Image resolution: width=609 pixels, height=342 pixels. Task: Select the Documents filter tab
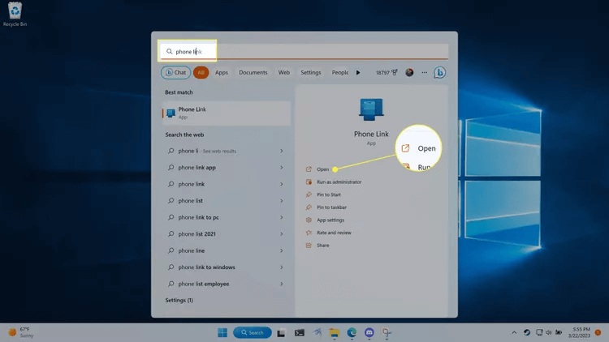coord(253,72)
